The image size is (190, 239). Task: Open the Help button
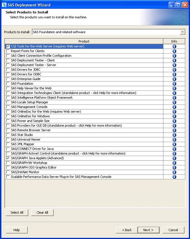click(x=16, y=230)
